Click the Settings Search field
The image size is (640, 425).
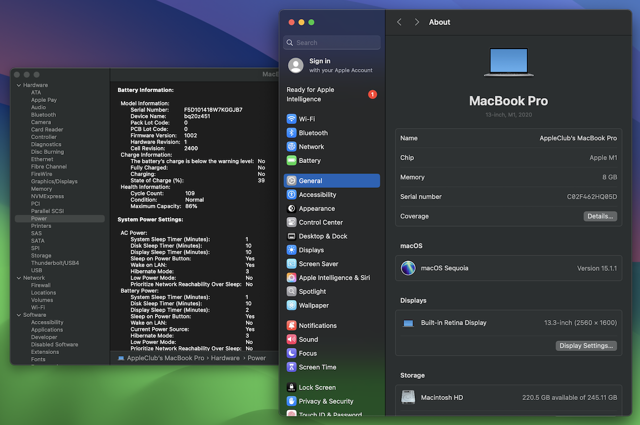pos(331,42)
